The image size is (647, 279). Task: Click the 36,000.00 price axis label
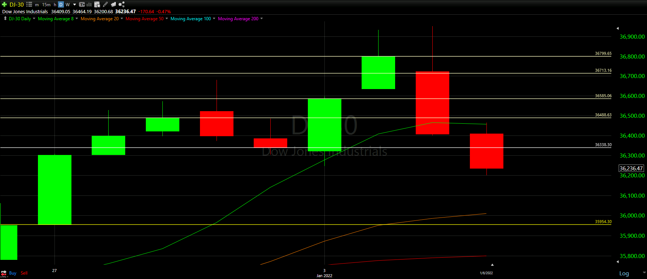(632, 216)
